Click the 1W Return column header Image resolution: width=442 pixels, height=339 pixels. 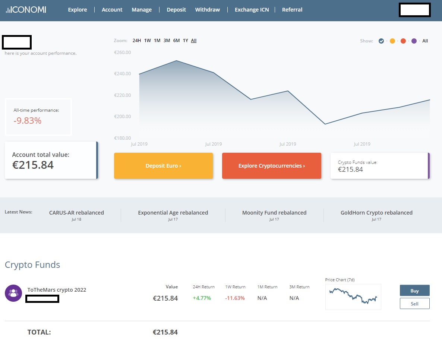click(x=235, y=287)
